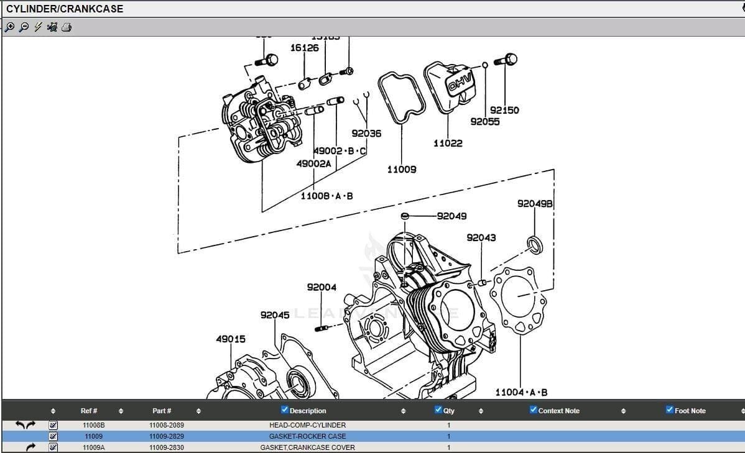Activate the hotspot highlight lightning tool
This screenshot has width=745, height=453.
(x=38, y=27)
